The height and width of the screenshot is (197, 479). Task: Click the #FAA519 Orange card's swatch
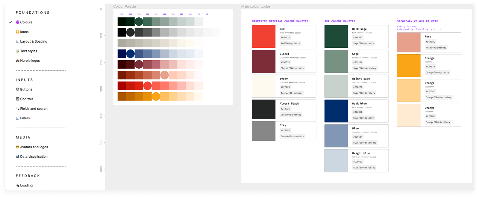pos(409,66)
